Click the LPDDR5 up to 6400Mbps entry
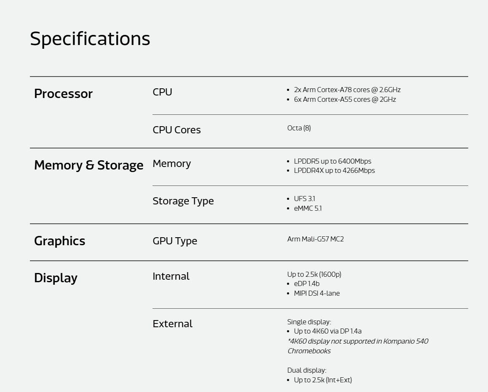 (x=332, y=161)
